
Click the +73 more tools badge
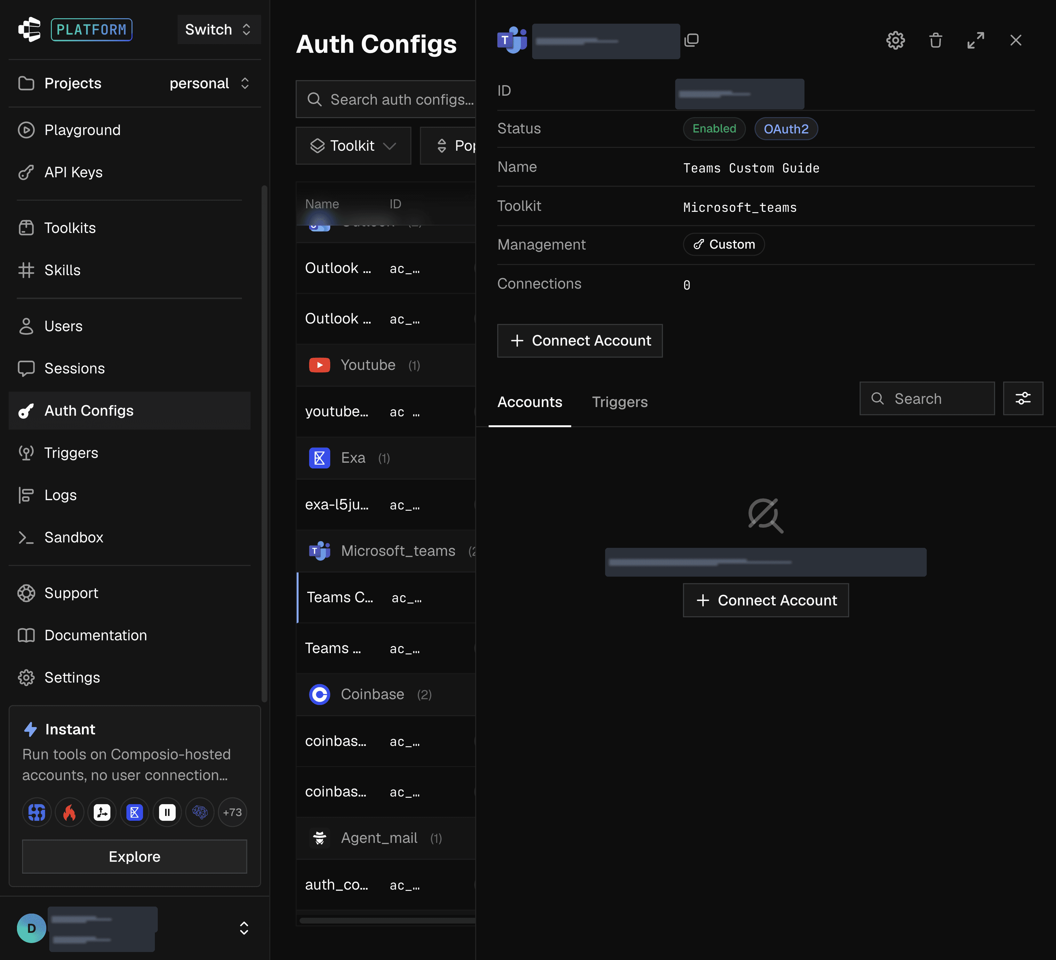[232, 812]
